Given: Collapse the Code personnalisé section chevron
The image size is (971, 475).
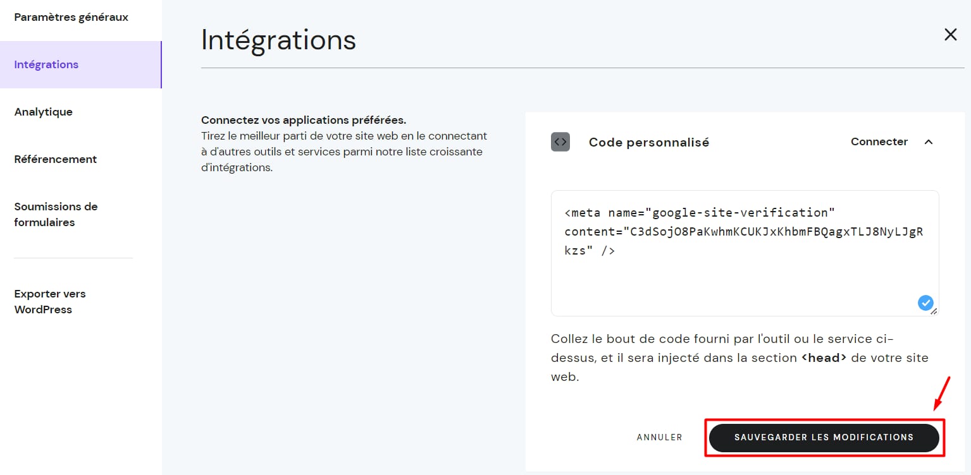Looking at the screenshot, I should 929,142.
